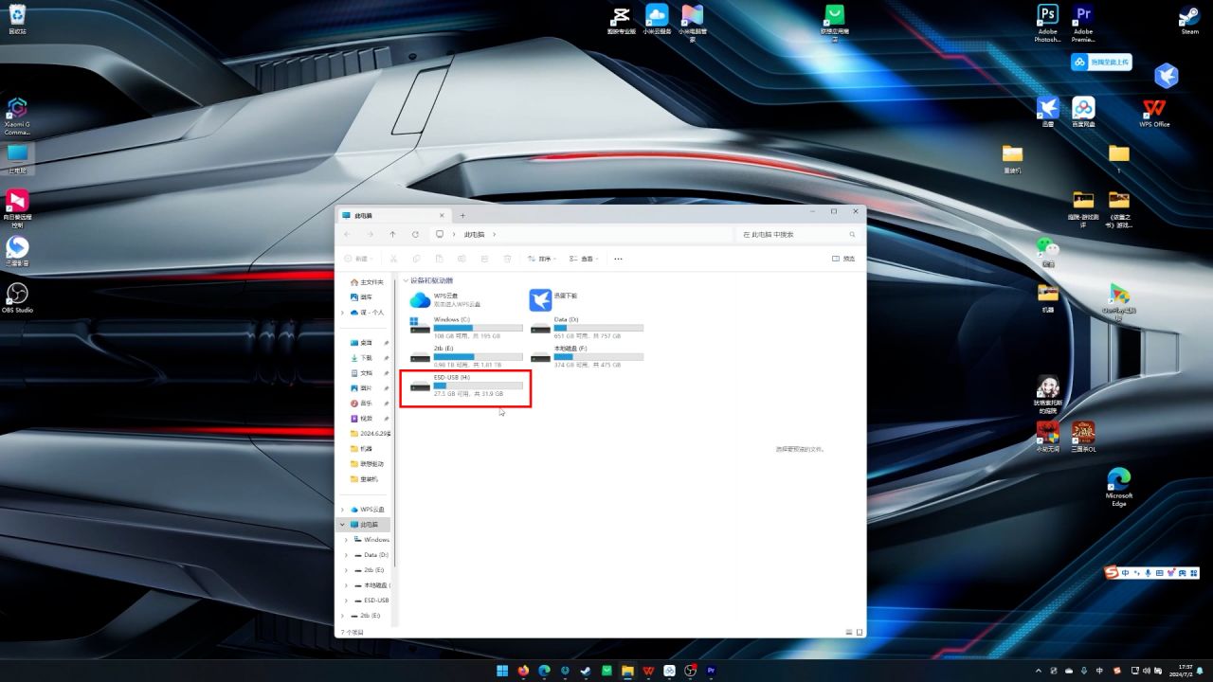Open the Xunlei download item
Viewport: 1213px width, 682px height.
pyautogui.click(x=554, y=300)
